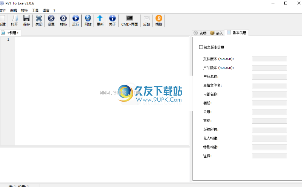Open the 编辑 menu

(x=14, y=11)
